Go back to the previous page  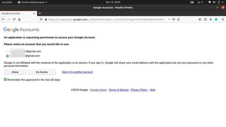[x=3, y=19]
